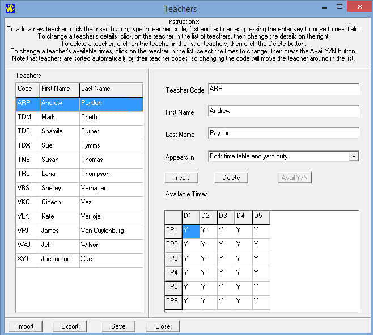Viewport: 373px width, 335px height.
Task: Click the Save button
Action: [118, 326]
